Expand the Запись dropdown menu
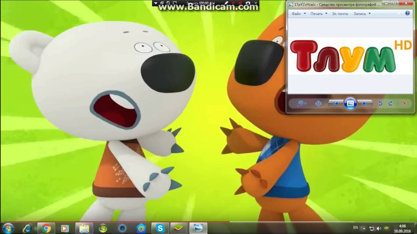 (362, 14)
